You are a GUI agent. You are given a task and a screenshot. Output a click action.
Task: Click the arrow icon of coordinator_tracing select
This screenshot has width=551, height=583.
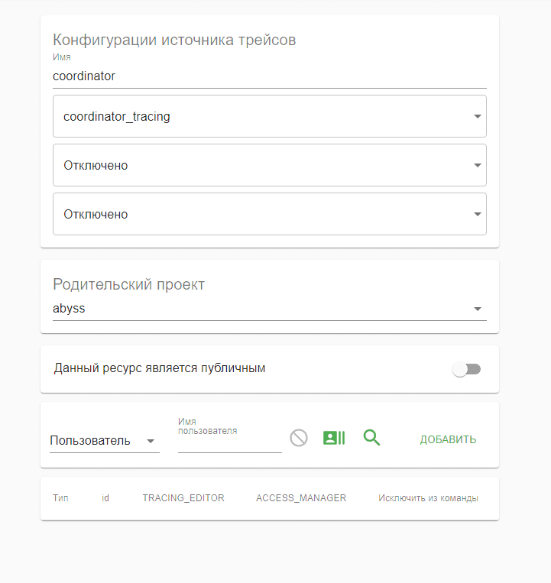[x=478, y=117]
